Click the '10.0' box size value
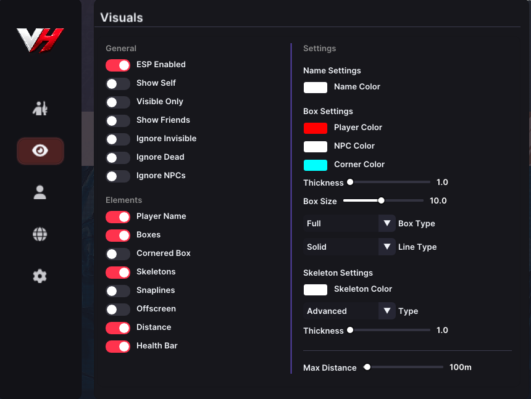This screenshot has width=531, height=399. point(438,201)
